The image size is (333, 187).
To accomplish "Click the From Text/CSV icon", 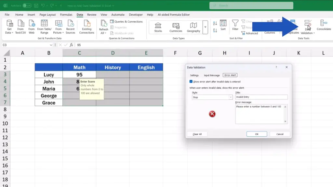I will pos(20,24).
